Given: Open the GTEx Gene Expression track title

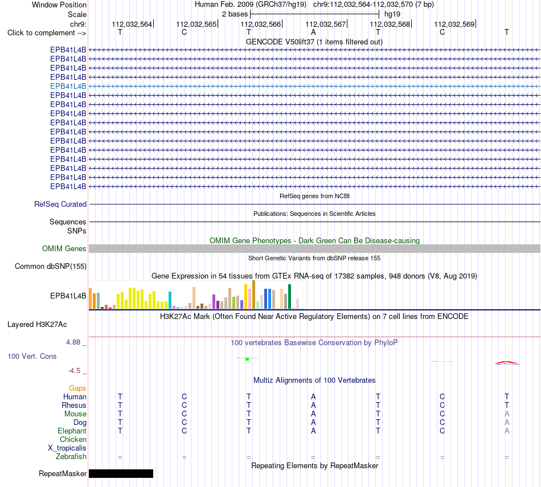Looking at the screenshot, I should (x=314, y=276).
